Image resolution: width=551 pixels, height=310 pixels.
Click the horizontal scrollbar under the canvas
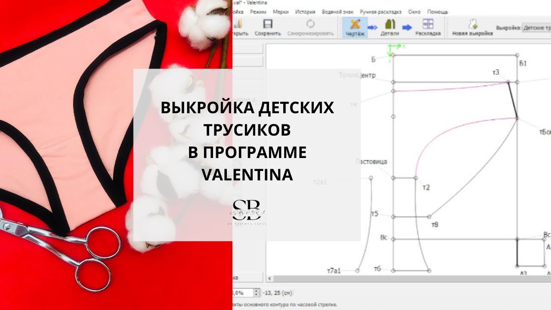pos(411,279)
